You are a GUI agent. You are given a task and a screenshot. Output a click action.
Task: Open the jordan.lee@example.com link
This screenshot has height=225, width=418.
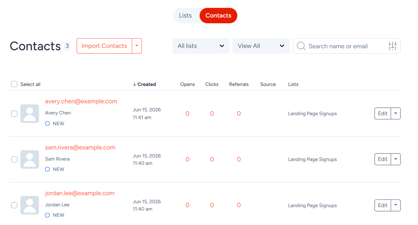click(x=80, y=193)
